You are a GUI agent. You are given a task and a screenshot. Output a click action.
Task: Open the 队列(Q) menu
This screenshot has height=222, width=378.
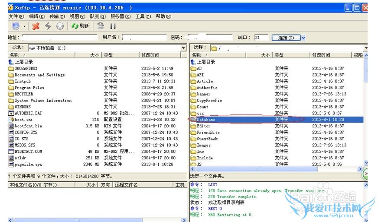98,16
